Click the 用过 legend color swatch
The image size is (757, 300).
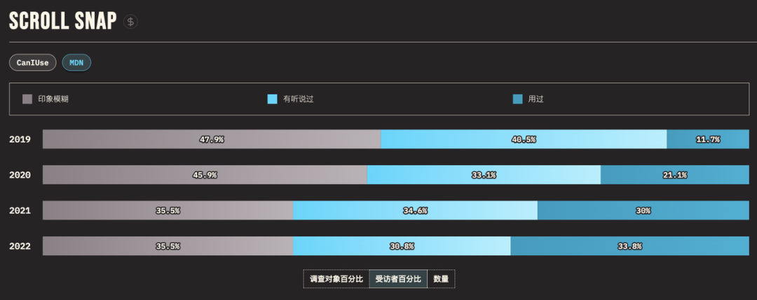517,99
